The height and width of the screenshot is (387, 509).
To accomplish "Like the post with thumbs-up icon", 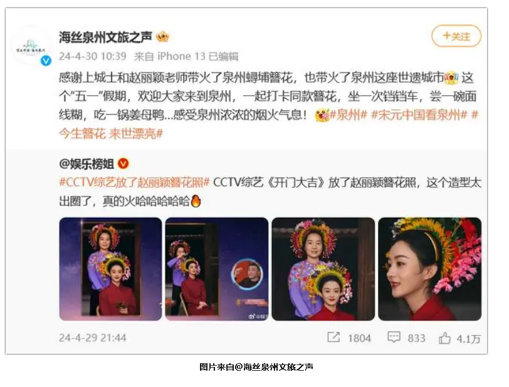I will tap(444, 338).
